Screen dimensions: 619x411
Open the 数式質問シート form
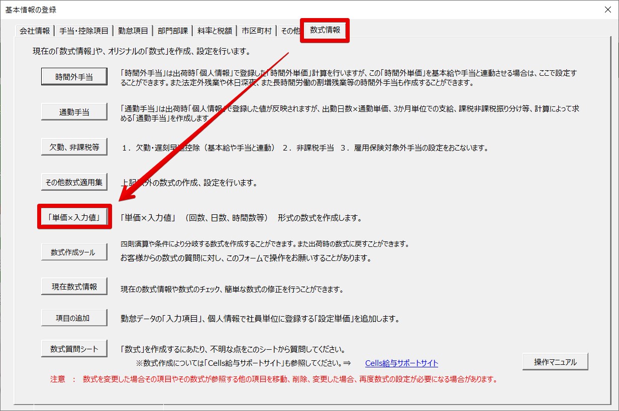point(74,347)
